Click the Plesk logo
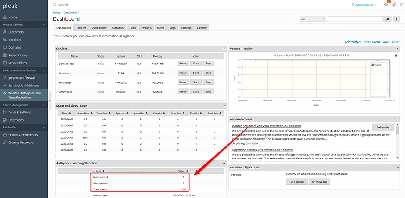 click(10, 6)
